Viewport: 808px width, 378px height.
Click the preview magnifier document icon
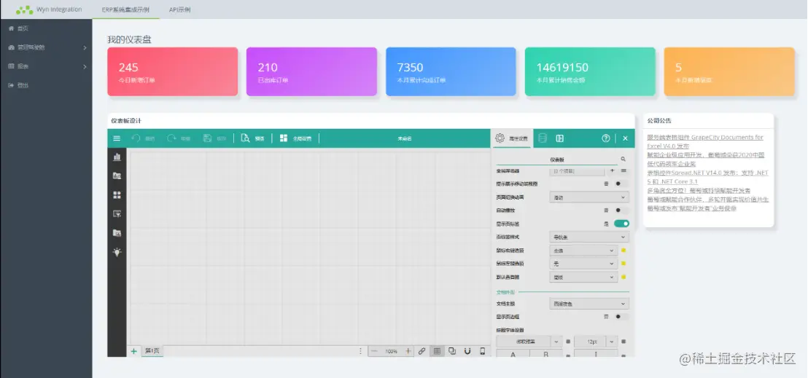tap(245, 138)
